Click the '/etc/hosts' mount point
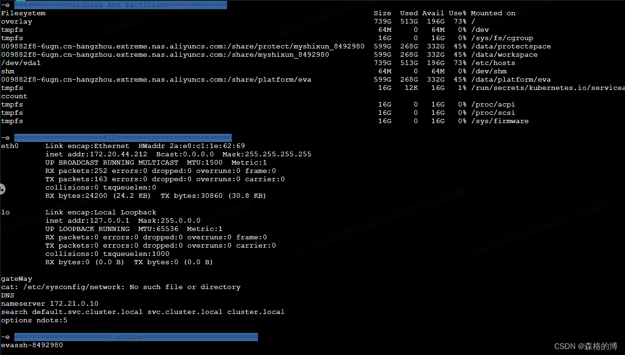625x355 pixels. [493, 63]
